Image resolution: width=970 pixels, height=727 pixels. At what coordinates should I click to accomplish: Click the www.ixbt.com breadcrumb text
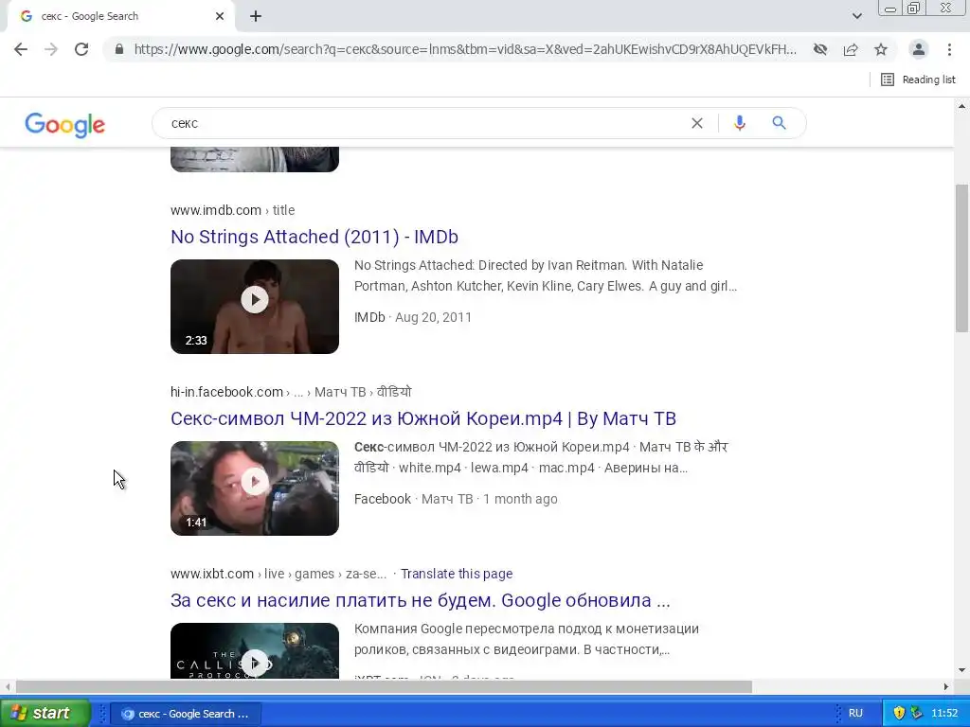(212, 574)
